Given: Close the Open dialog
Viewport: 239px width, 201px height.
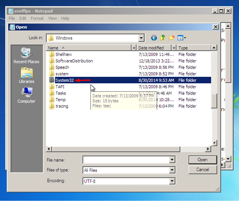Looking at the screenshot, I should (216, 27).
